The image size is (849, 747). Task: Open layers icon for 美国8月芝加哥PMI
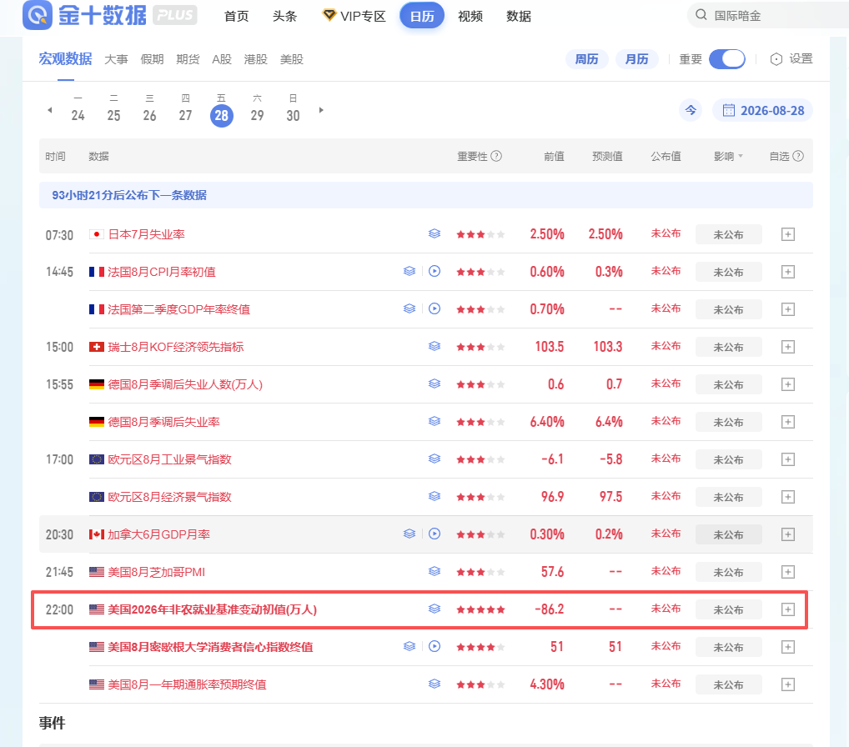pyautogui.click(x=435, y=572)
